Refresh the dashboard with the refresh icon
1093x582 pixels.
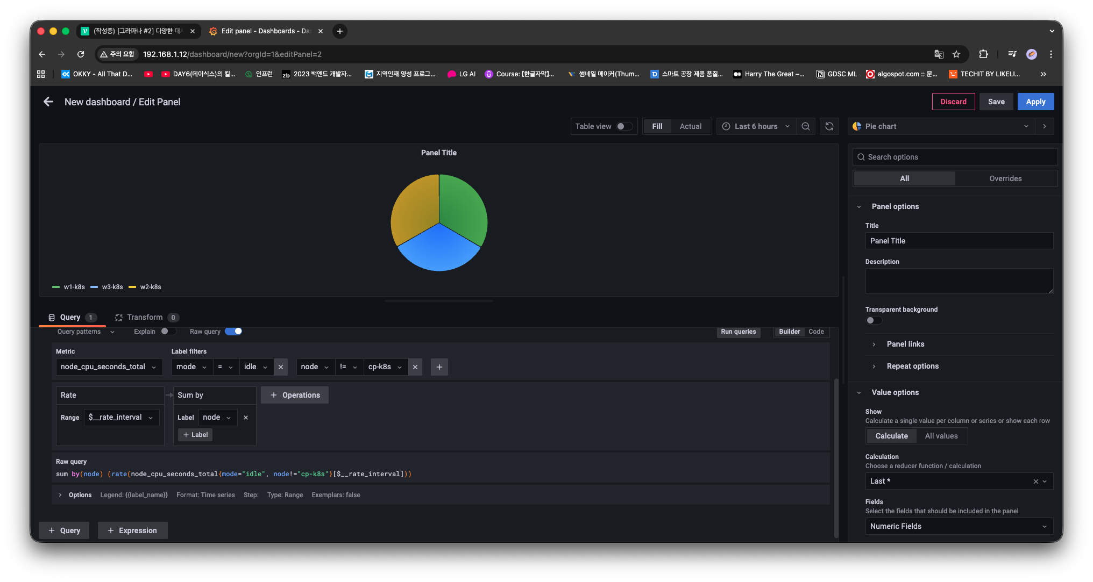[x=829, y=126]
